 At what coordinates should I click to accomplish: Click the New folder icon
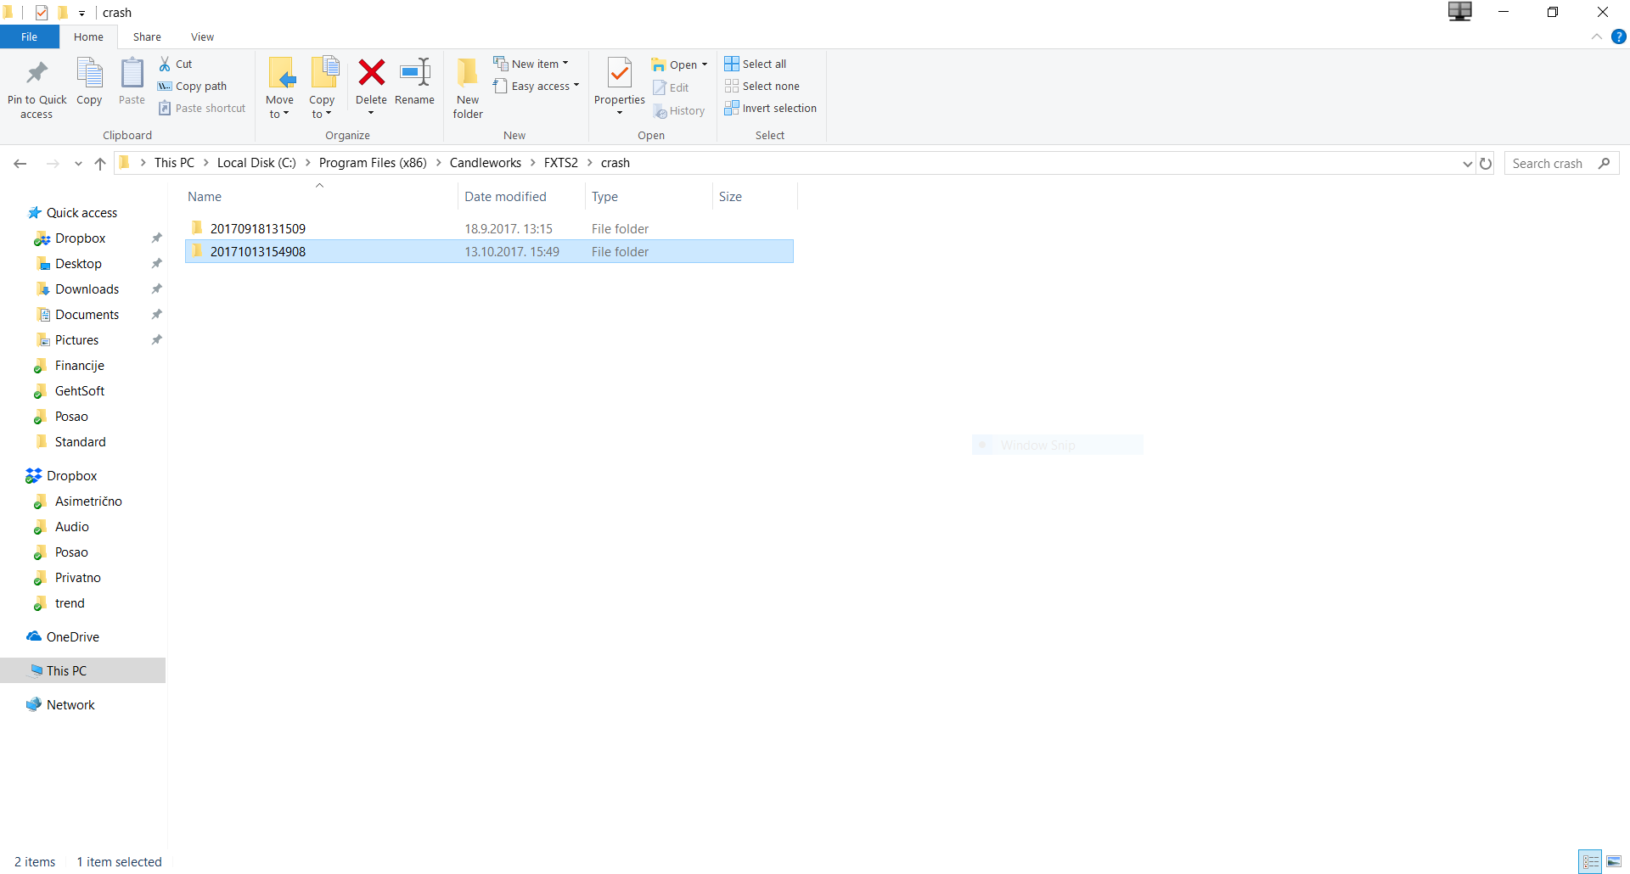(468, 73)
